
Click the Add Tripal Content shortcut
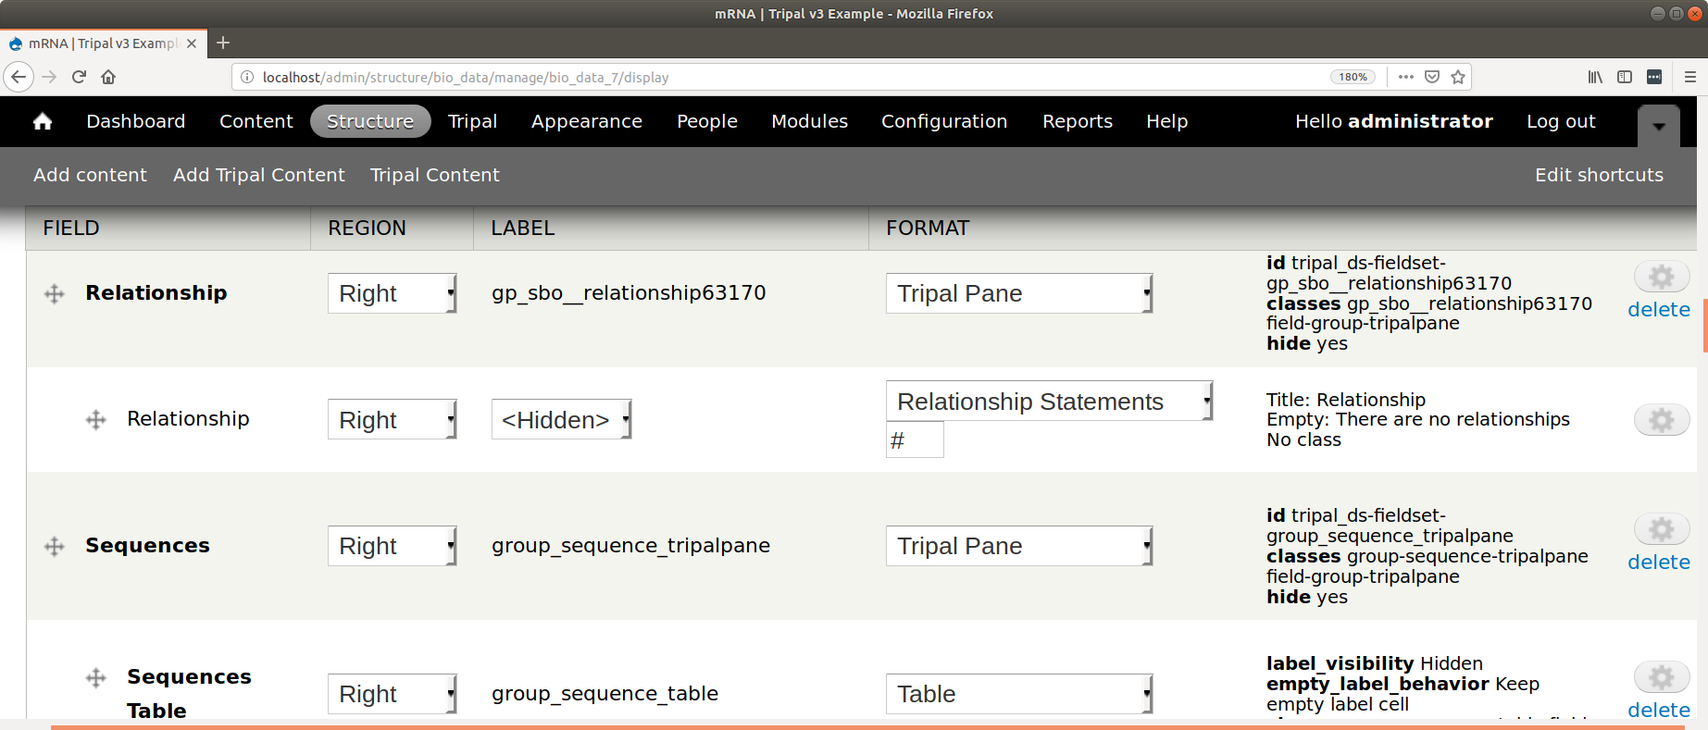point(258,175)
